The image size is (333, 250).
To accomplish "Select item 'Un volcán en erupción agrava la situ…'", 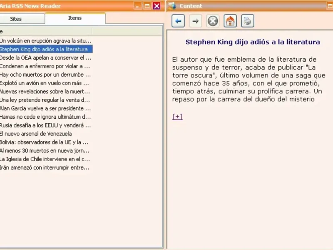I will [x=46, y=40].
